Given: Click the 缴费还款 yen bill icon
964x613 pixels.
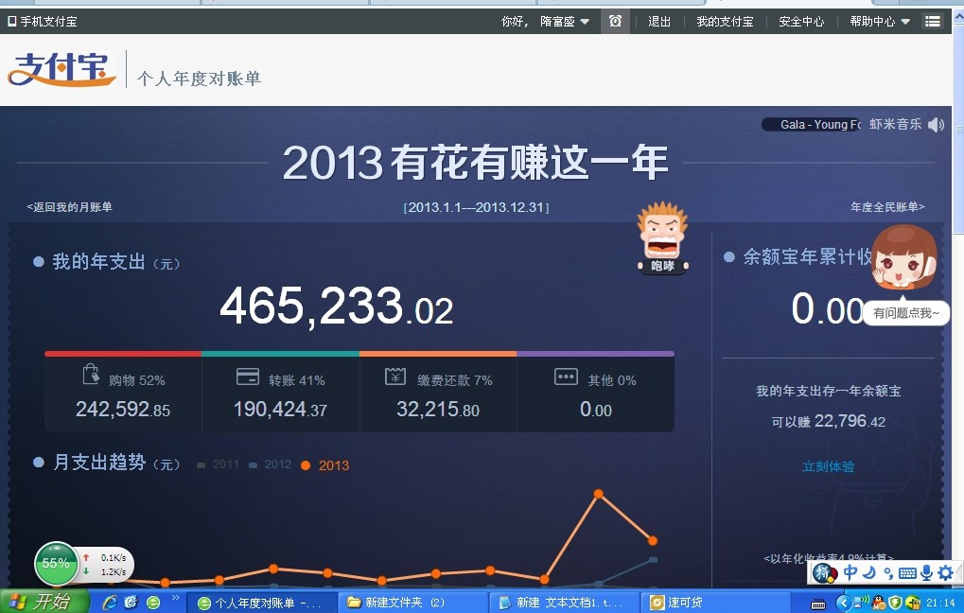Looking at the screenshot, I should (x=395, y=377).
